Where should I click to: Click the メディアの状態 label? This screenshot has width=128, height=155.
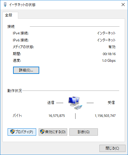[x=23, y=47]
